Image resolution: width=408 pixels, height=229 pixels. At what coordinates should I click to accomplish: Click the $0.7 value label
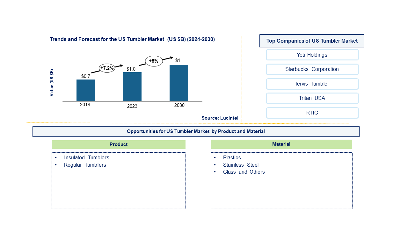click(85, 76)
